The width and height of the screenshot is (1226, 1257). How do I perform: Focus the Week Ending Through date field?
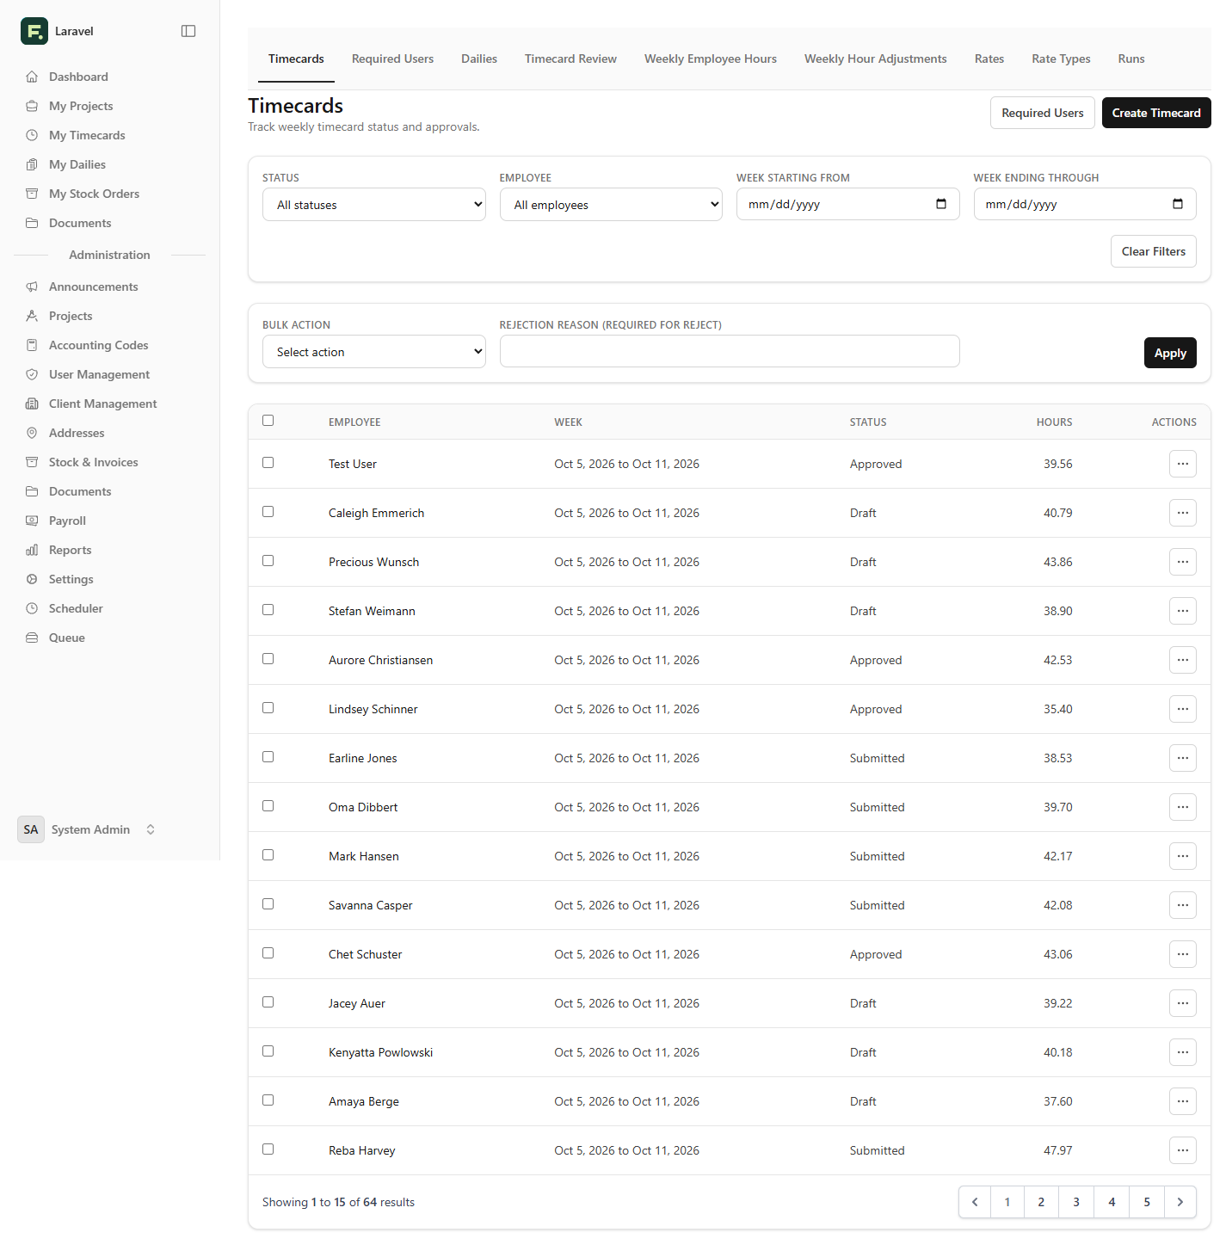point(1085,204)
